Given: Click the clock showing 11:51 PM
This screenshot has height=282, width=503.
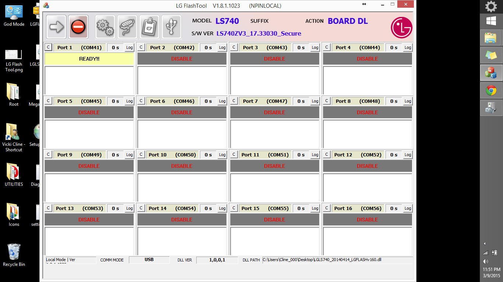Looking at the screenshot, I should [x=492, y=269].
